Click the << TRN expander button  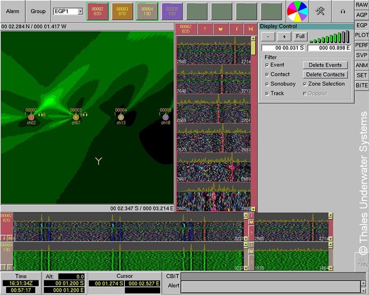pyautogui.click(x=361, y=262)
